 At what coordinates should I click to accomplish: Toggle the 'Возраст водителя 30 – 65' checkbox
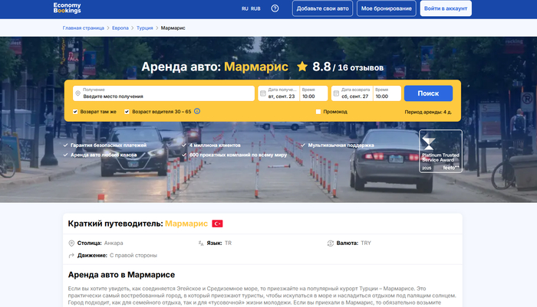[127, 111]
